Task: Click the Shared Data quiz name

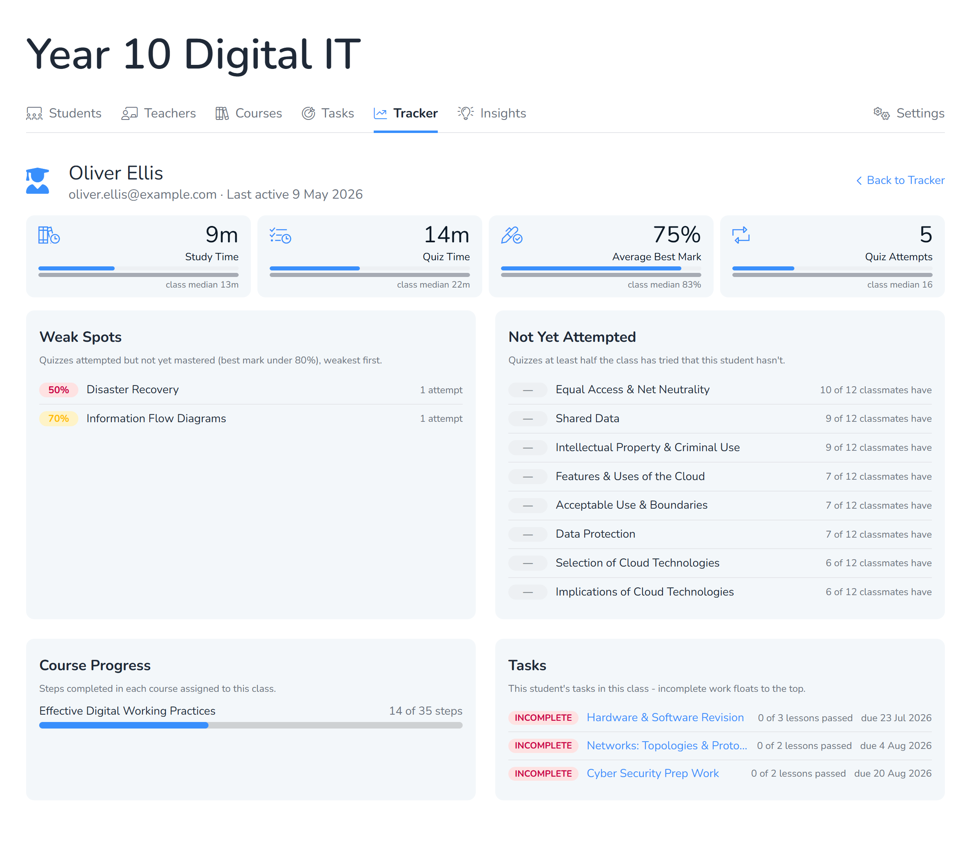Action: [587, 418]
